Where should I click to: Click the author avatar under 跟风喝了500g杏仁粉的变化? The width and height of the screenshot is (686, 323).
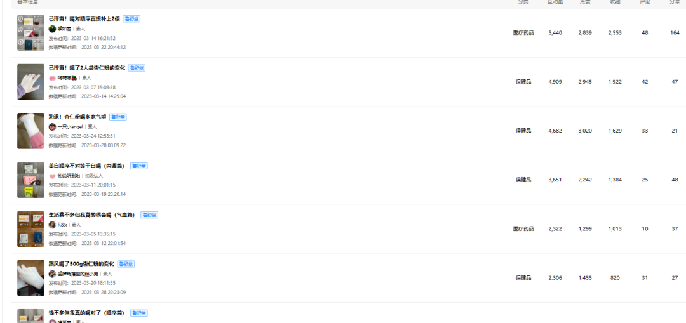pyautogui.click(x=52, y=274)
